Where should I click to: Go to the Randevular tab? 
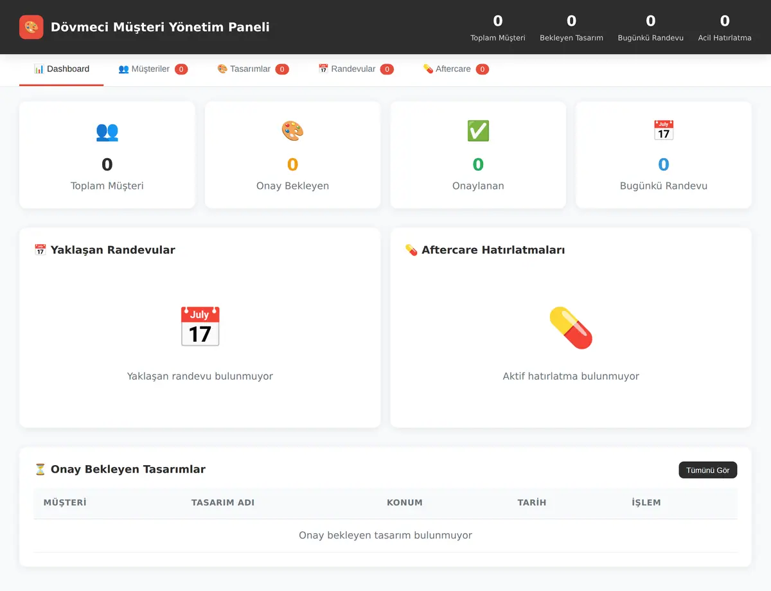click(x=355, y=69)
